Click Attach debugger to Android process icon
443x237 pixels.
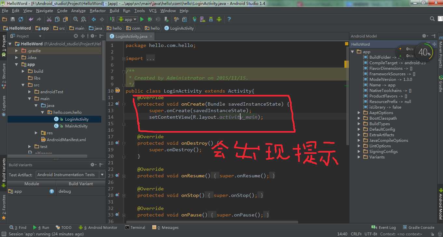[166, 19]
